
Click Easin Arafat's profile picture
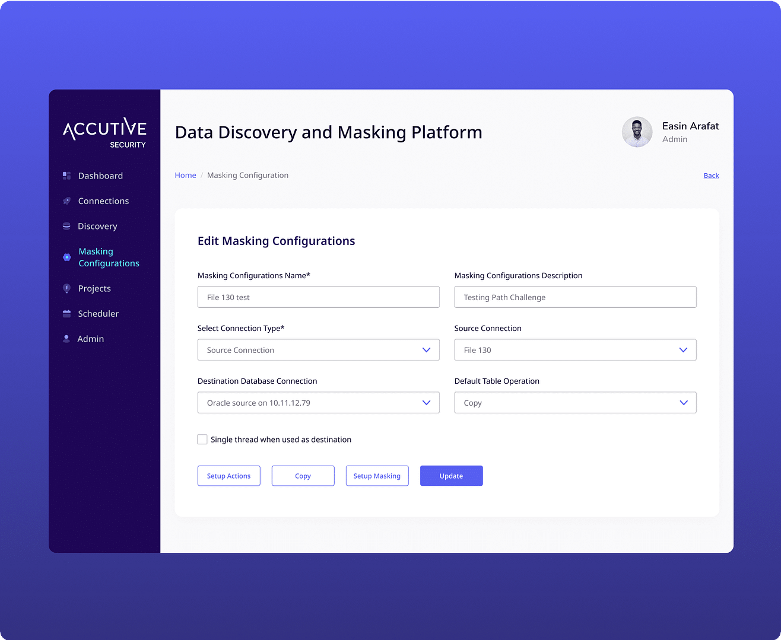(637, 132)
